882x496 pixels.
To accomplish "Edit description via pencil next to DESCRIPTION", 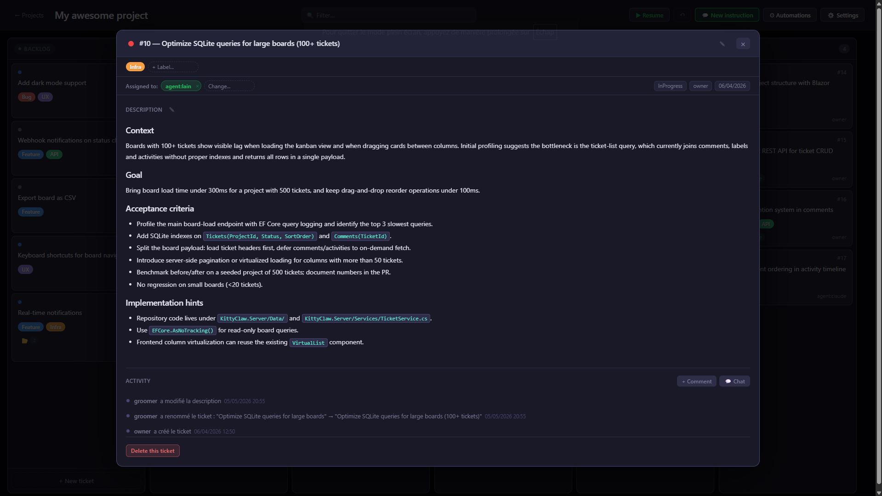I will coord(172,109).
